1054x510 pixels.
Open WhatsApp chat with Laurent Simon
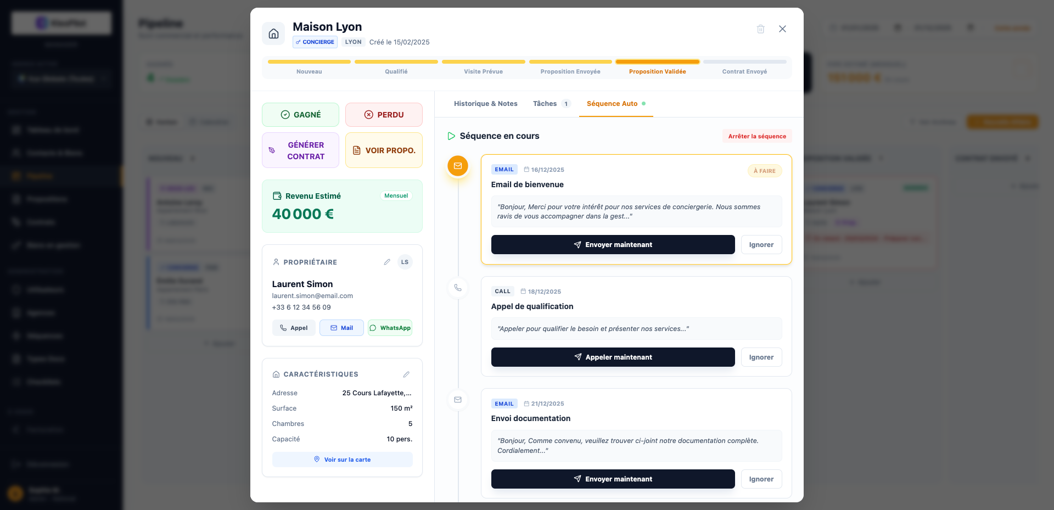click(x=390, y=328)
